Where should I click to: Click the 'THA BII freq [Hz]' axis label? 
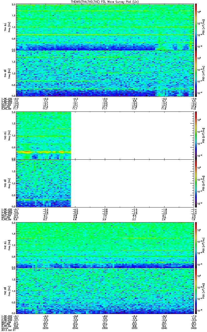pyautogui.click(x=7, y=73)
